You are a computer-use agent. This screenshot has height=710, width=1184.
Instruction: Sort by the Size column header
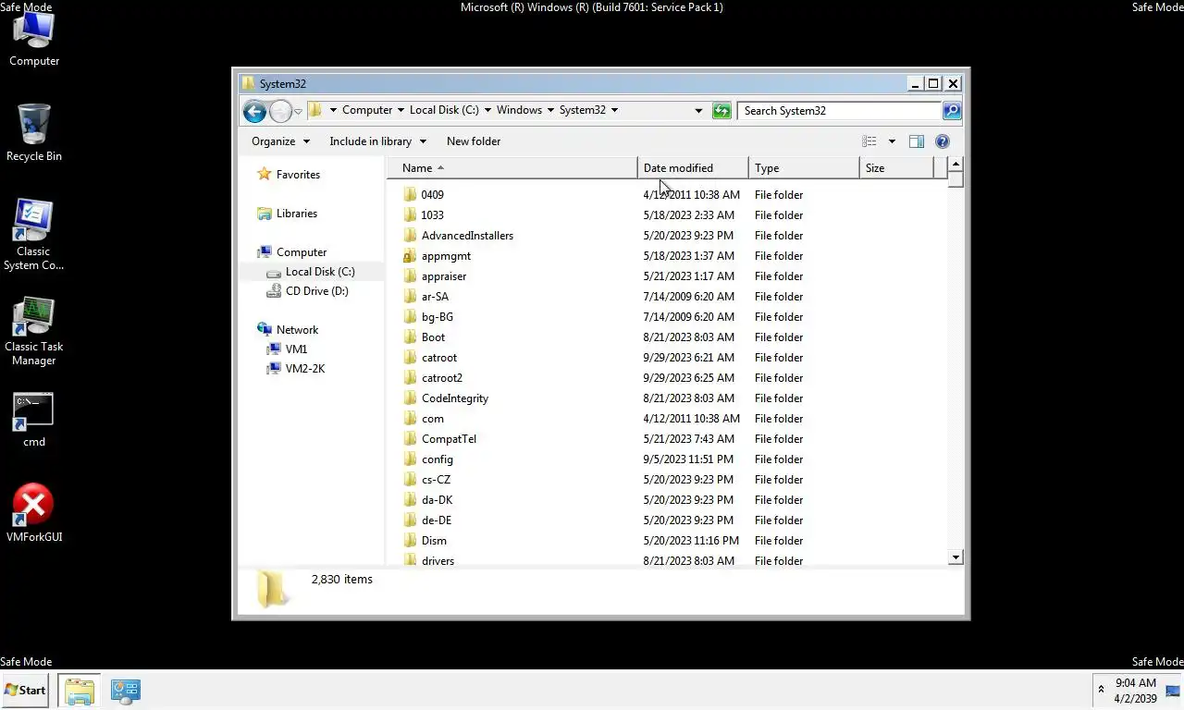(896, 168)
